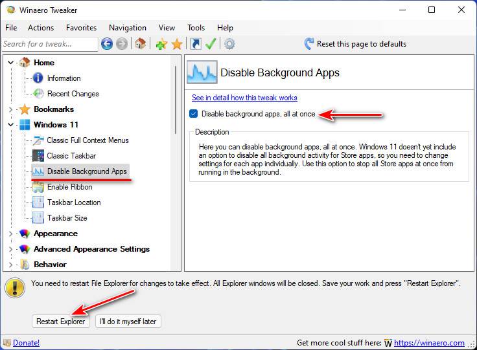Select the Bookmarks tree item label

click(54, 109)
